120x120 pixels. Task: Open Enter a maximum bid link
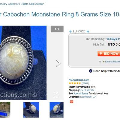pos(112,61)
